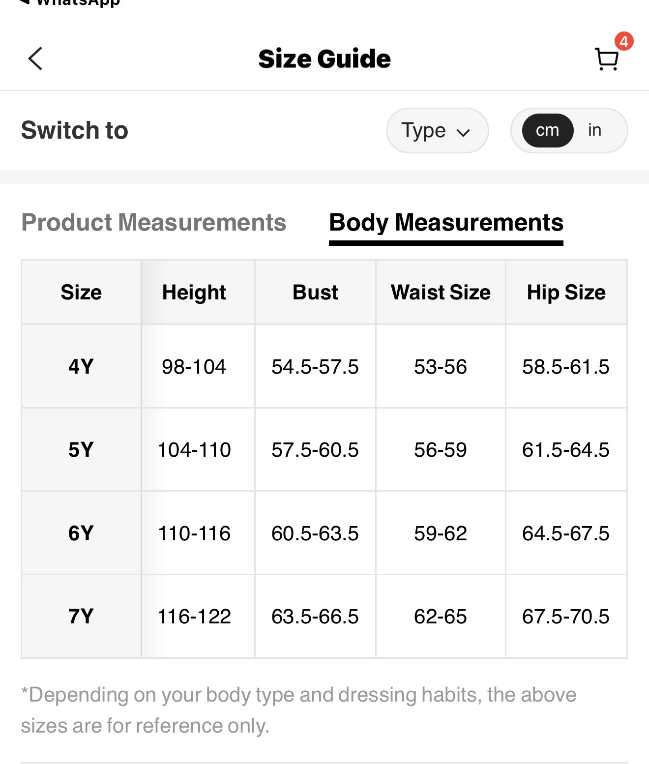649x764 pixels.
Task: Tap the Hip Size column header
Action: click(x=566, y=293)
